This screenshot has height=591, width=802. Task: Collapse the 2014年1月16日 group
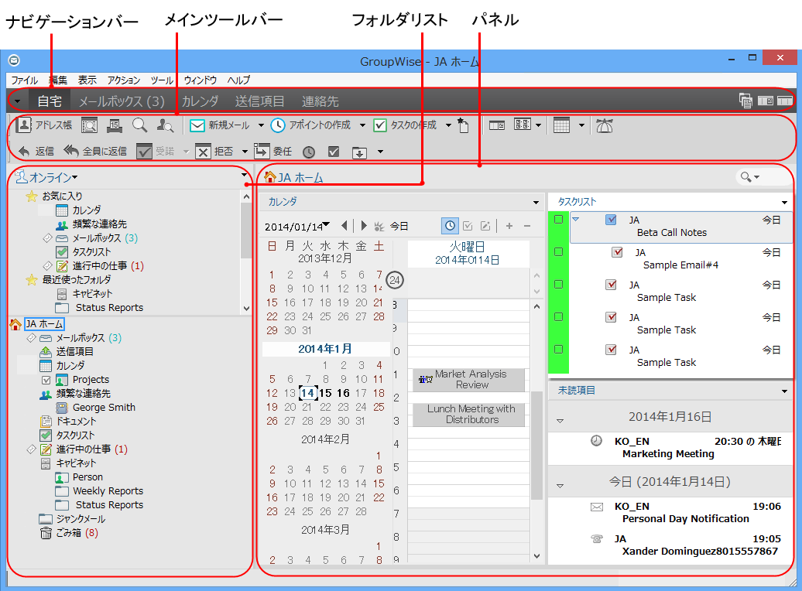tap(560, 421)
